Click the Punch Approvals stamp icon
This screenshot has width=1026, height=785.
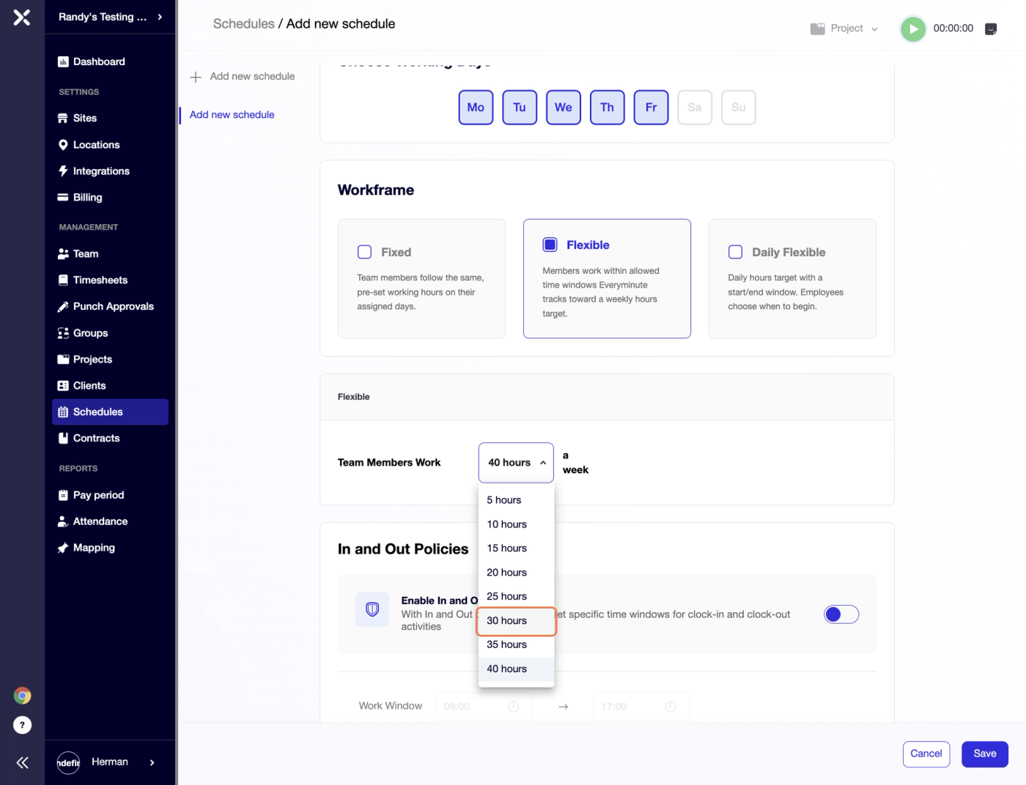63,307
